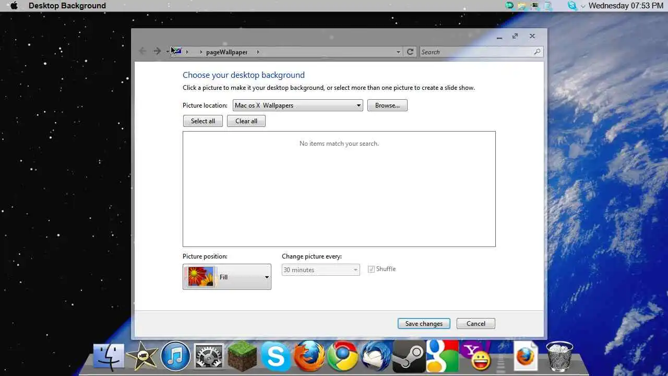The height and width of the screenshot is (376, 668).
Task: Open the Picture location dropdown
Action: pyautogui.click(x=298, y=105)
